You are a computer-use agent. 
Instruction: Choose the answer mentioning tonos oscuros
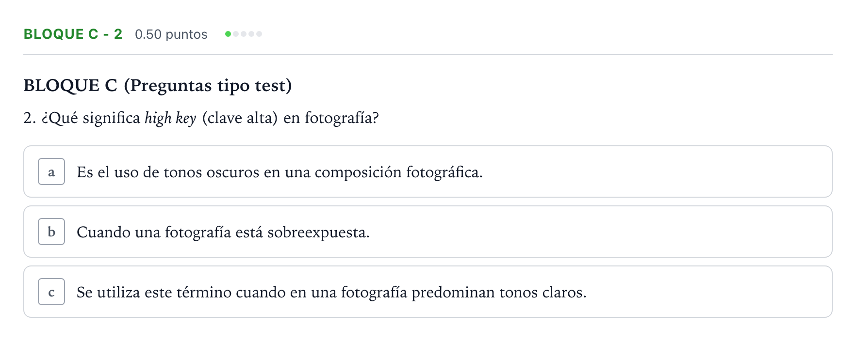[x=428, y=171]
